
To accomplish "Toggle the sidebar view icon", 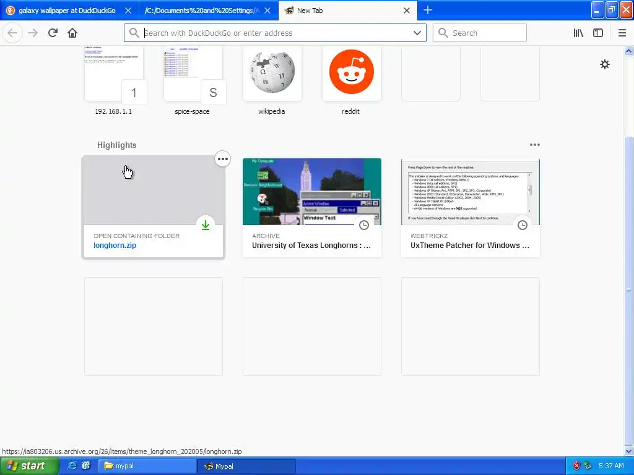I will tap(598, 33).
